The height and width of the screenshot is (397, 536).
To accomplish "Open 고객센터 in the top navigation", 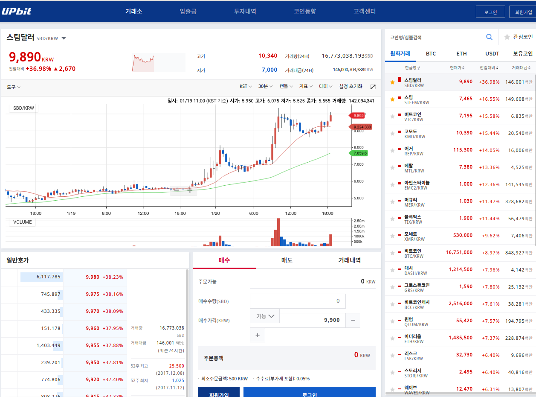I will [x=365, y=12].
